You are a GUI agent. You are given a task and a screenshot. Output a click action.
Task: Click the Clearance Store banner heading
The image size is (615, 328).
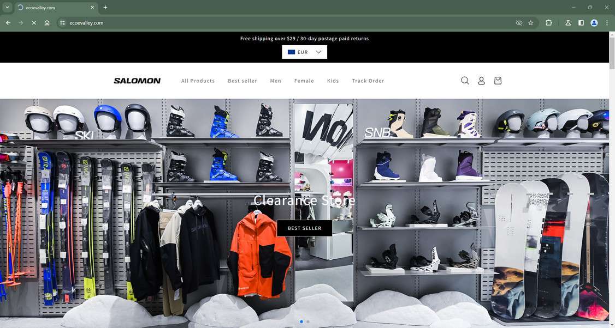tap(304, 201)
